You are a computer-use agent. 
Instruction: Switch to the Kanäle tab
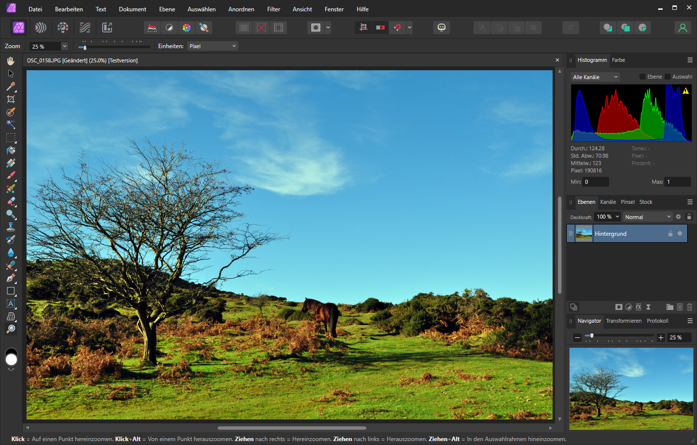click(x=608, y=202)
